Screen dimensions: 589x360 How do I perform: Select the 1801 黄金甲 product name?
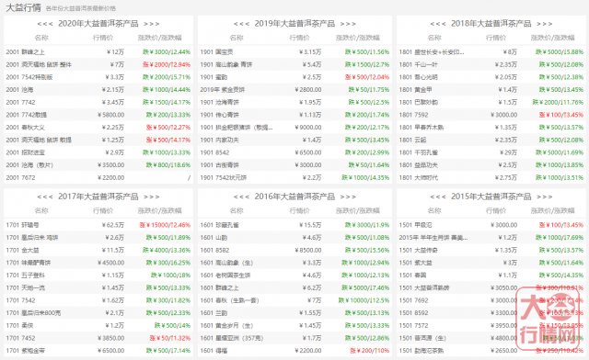coord(415,90)
